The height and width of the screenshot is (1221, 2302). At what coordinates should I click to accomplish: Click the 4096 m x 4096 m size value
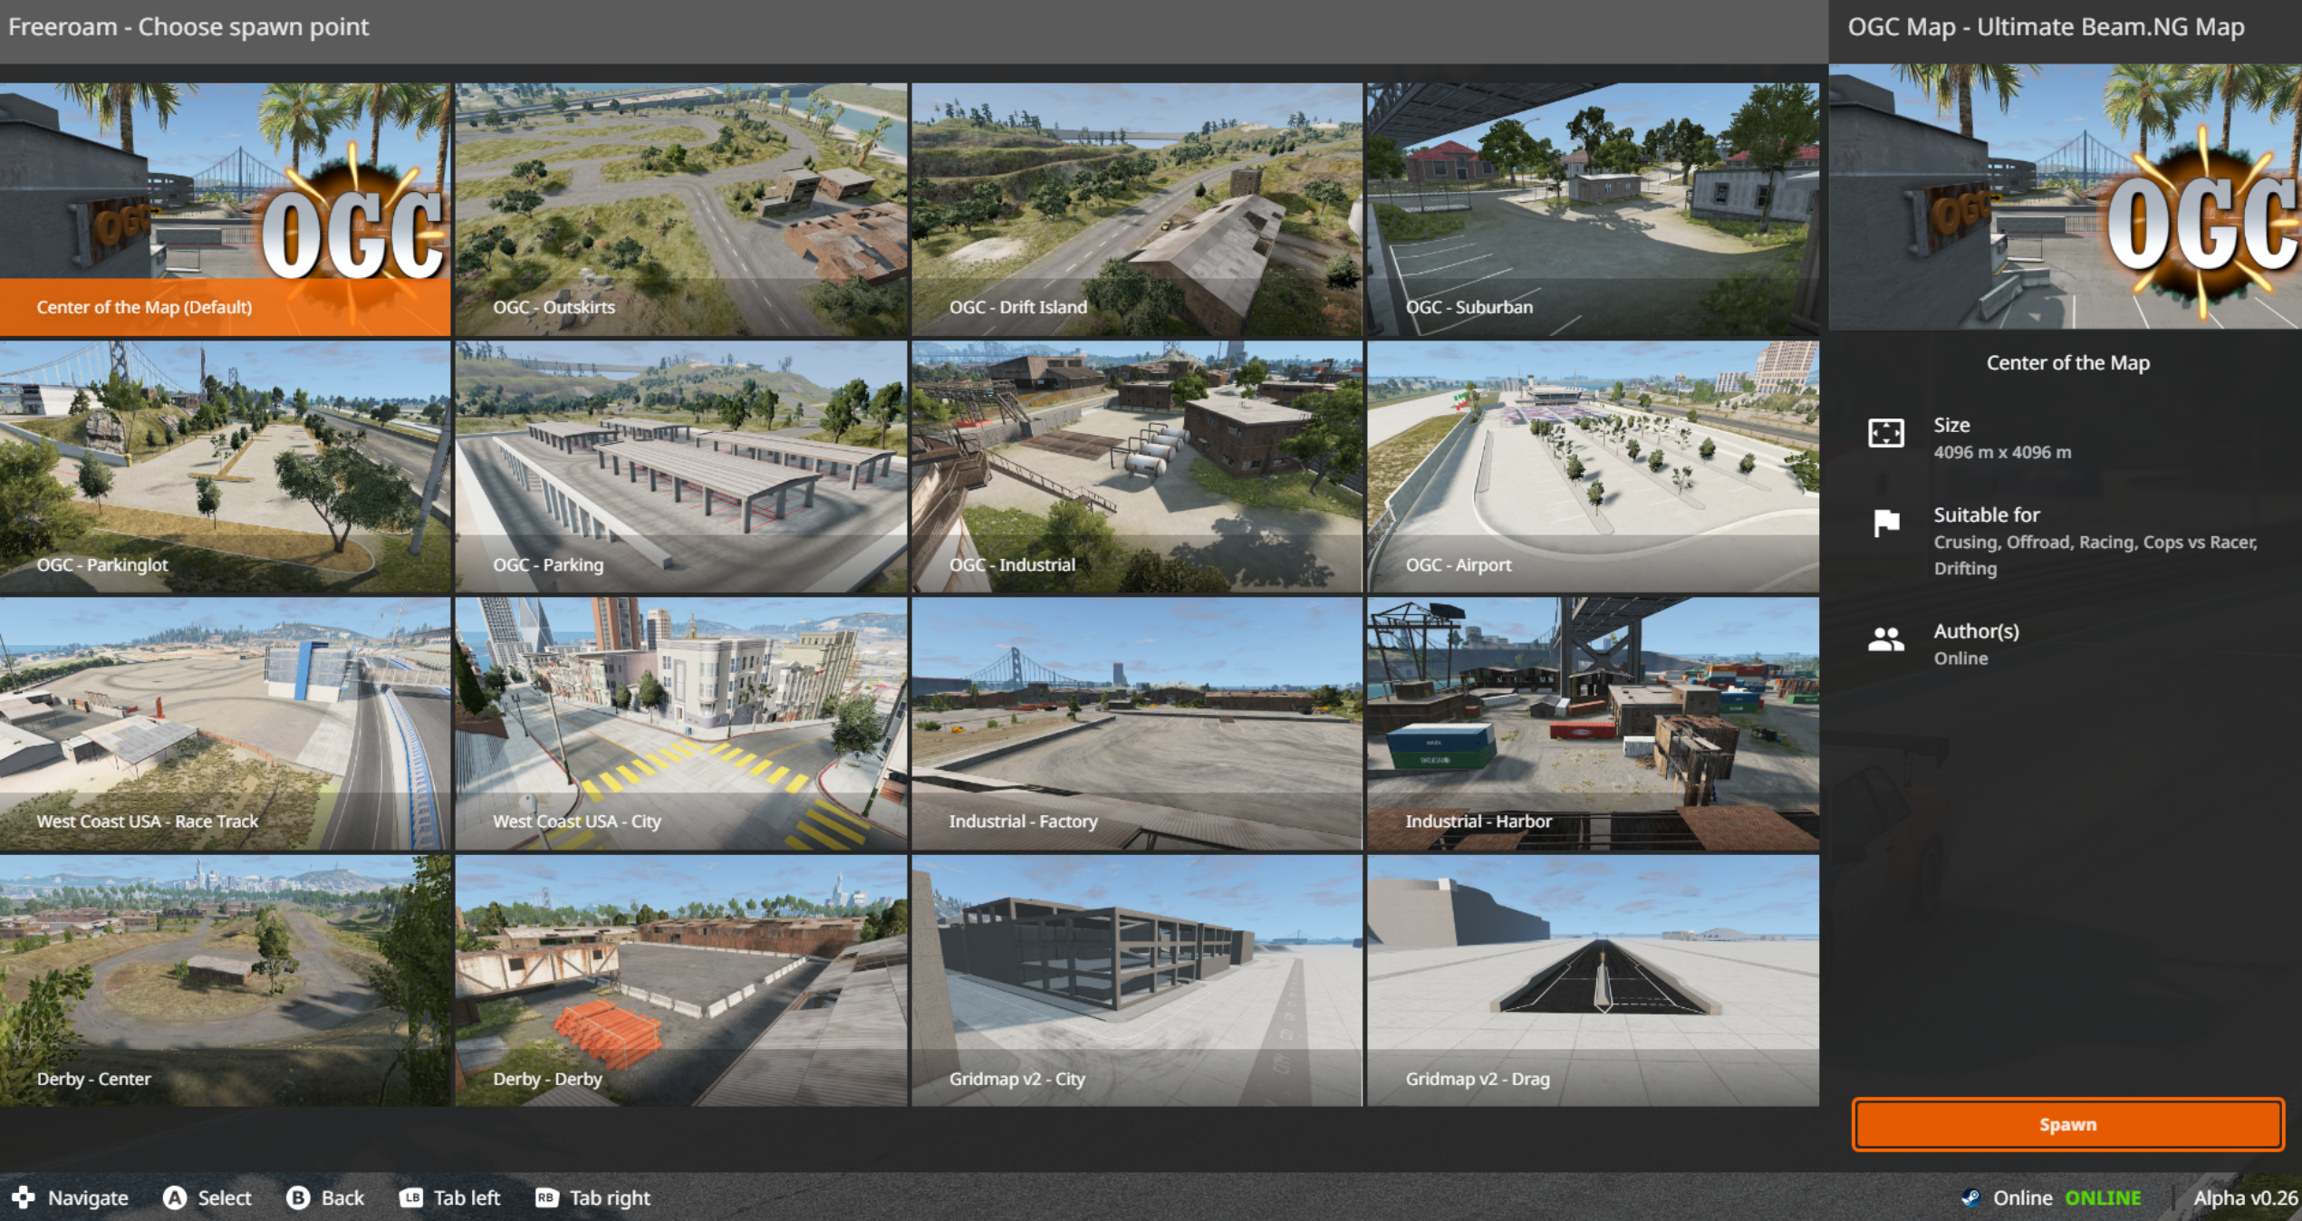2002,452
